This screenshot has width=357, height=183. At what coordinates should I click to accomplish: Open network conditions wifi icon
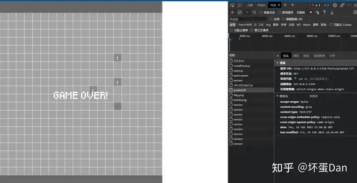[317, 12]
